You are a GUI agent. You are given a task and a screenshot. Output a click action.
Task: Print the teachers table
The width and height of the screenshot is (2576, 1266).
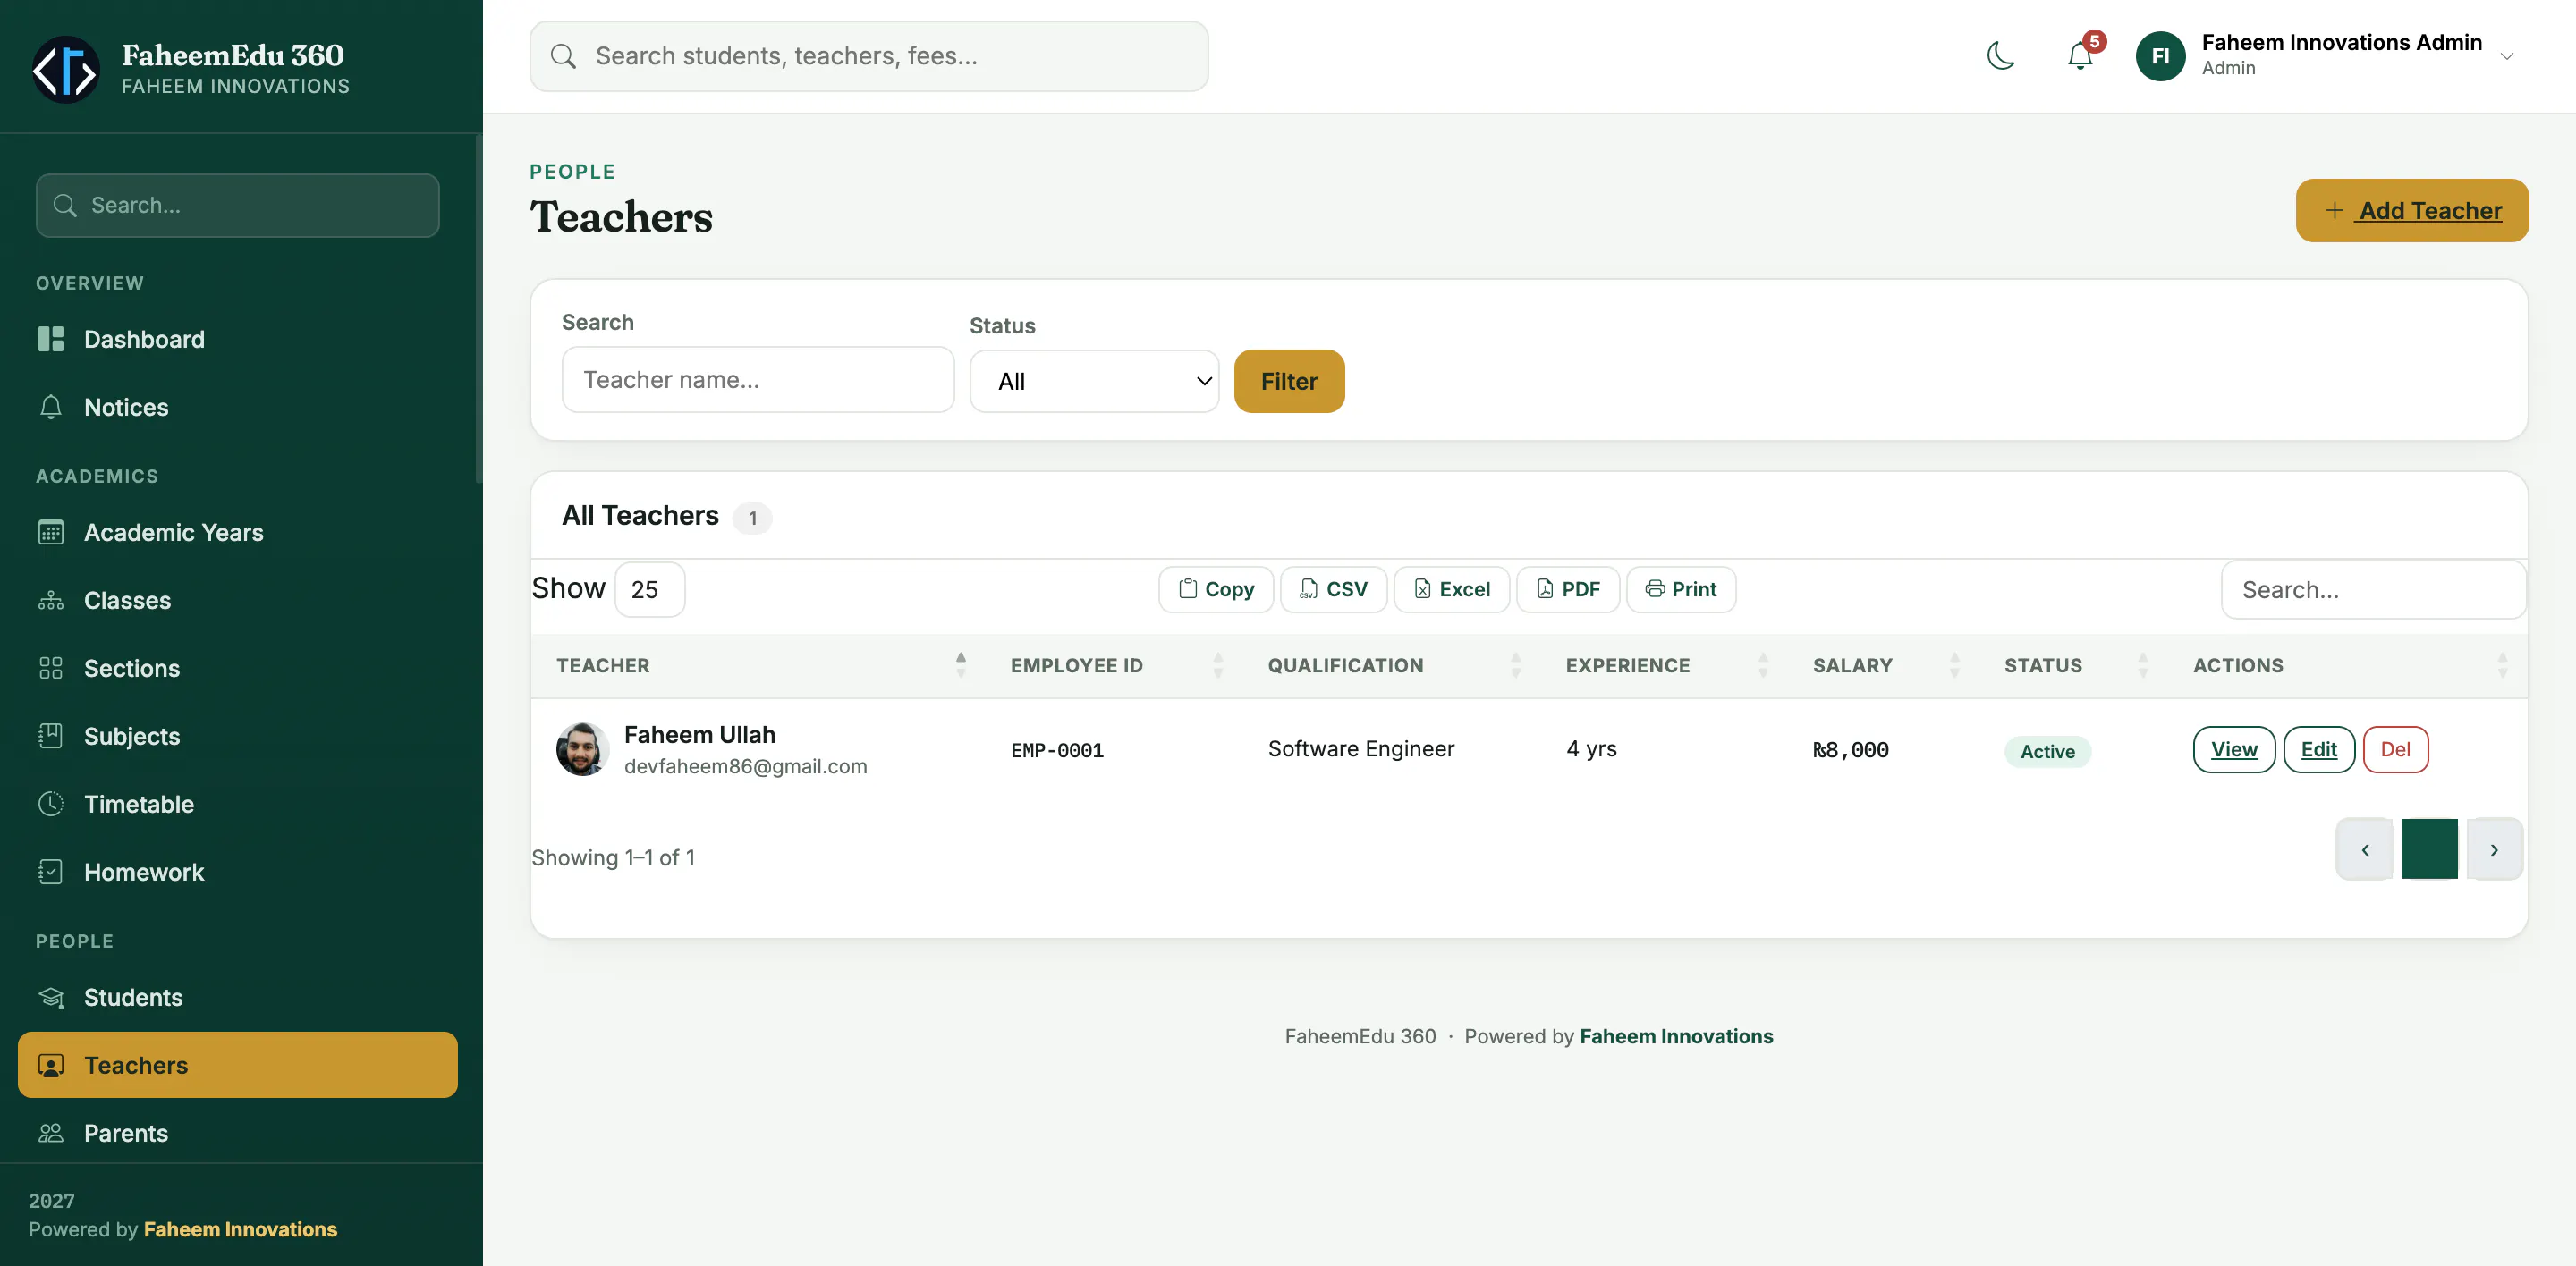click(1680, 589)
